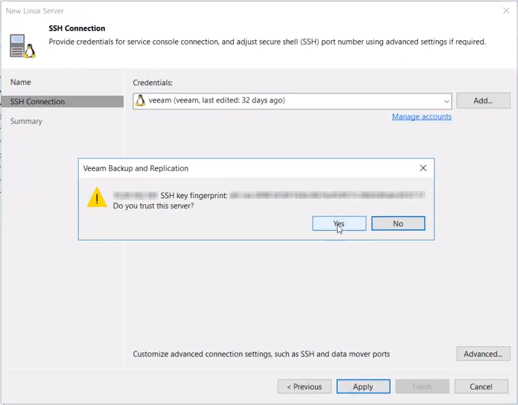Click the Apply button
Screen dimensions: 518x405
tap(363, 387)
